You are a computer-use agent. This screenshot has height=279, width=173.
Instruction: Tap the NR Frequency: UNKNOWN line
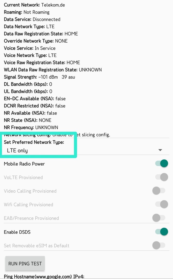31,127
